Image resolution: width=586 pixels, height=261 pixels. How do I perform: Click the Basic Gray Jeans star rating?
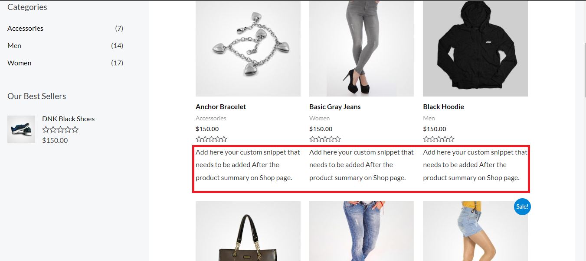click(x=325, y=139)
